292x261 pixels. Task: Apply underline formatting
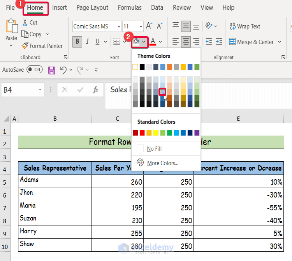(97, 41)
